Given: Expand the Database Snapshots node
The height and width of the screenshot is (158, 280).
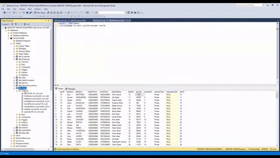Looking at the screenshot, I should pyautogui.click(x=8, y=36).
